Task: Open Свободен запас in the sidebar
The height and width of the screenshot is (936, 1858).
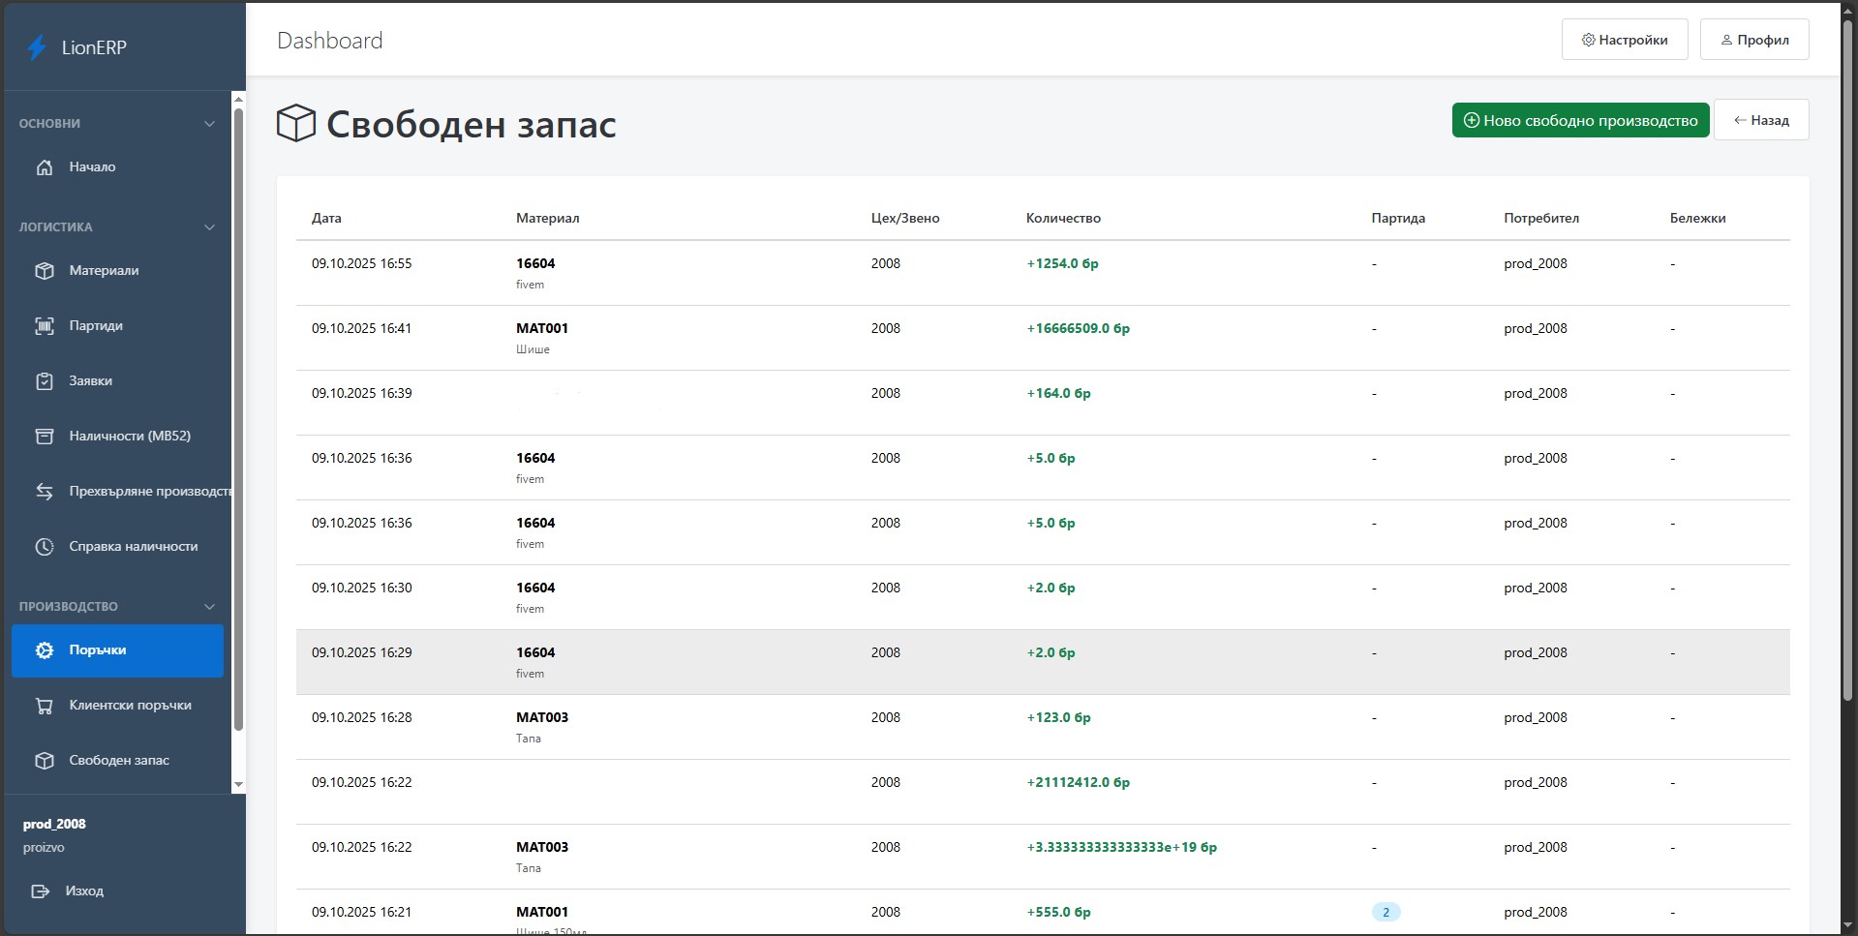Action: pos(118,761)
